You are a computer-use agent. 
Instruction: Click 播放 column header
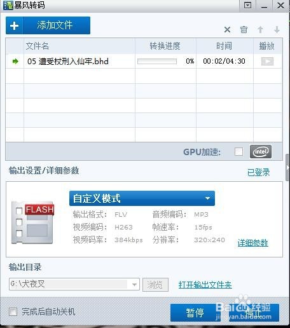tap(267, 46)
